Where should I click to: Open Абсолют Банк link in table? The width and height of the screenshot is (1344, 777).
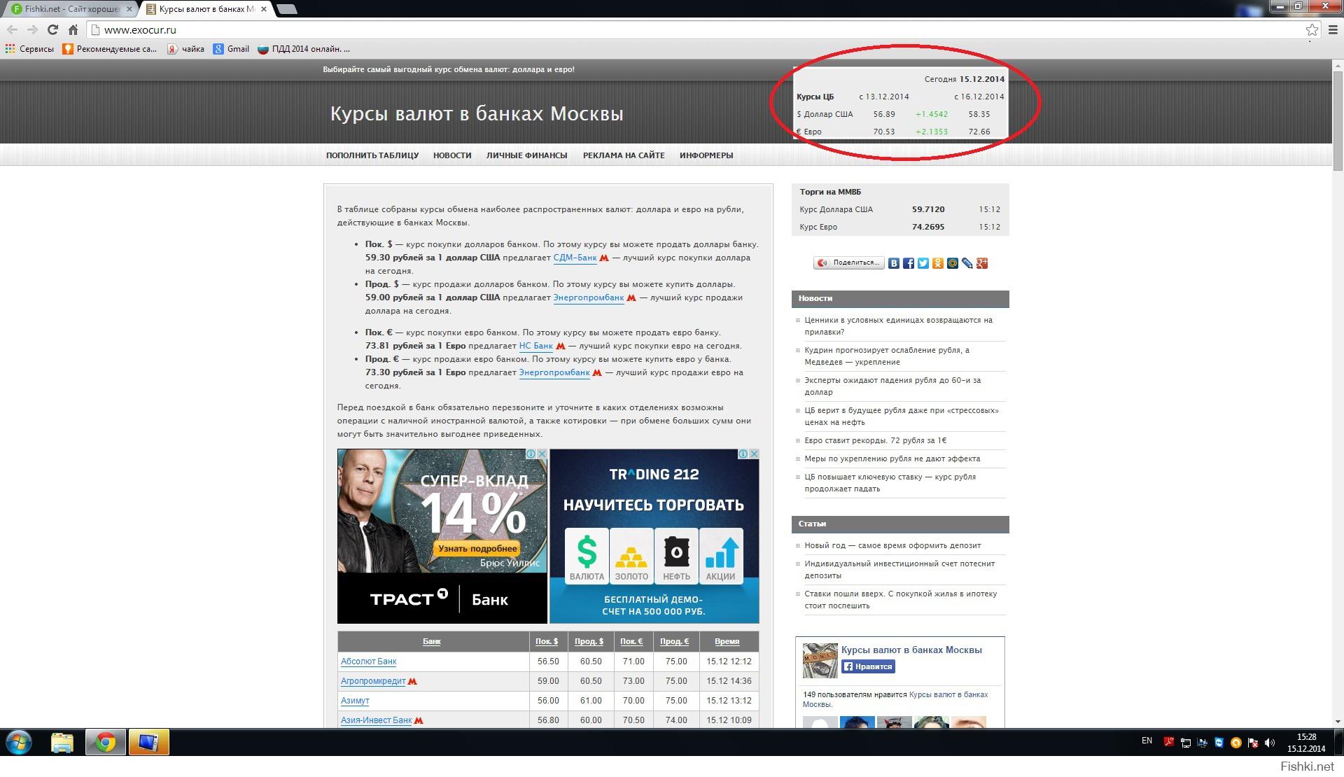(x=368, y=661)
